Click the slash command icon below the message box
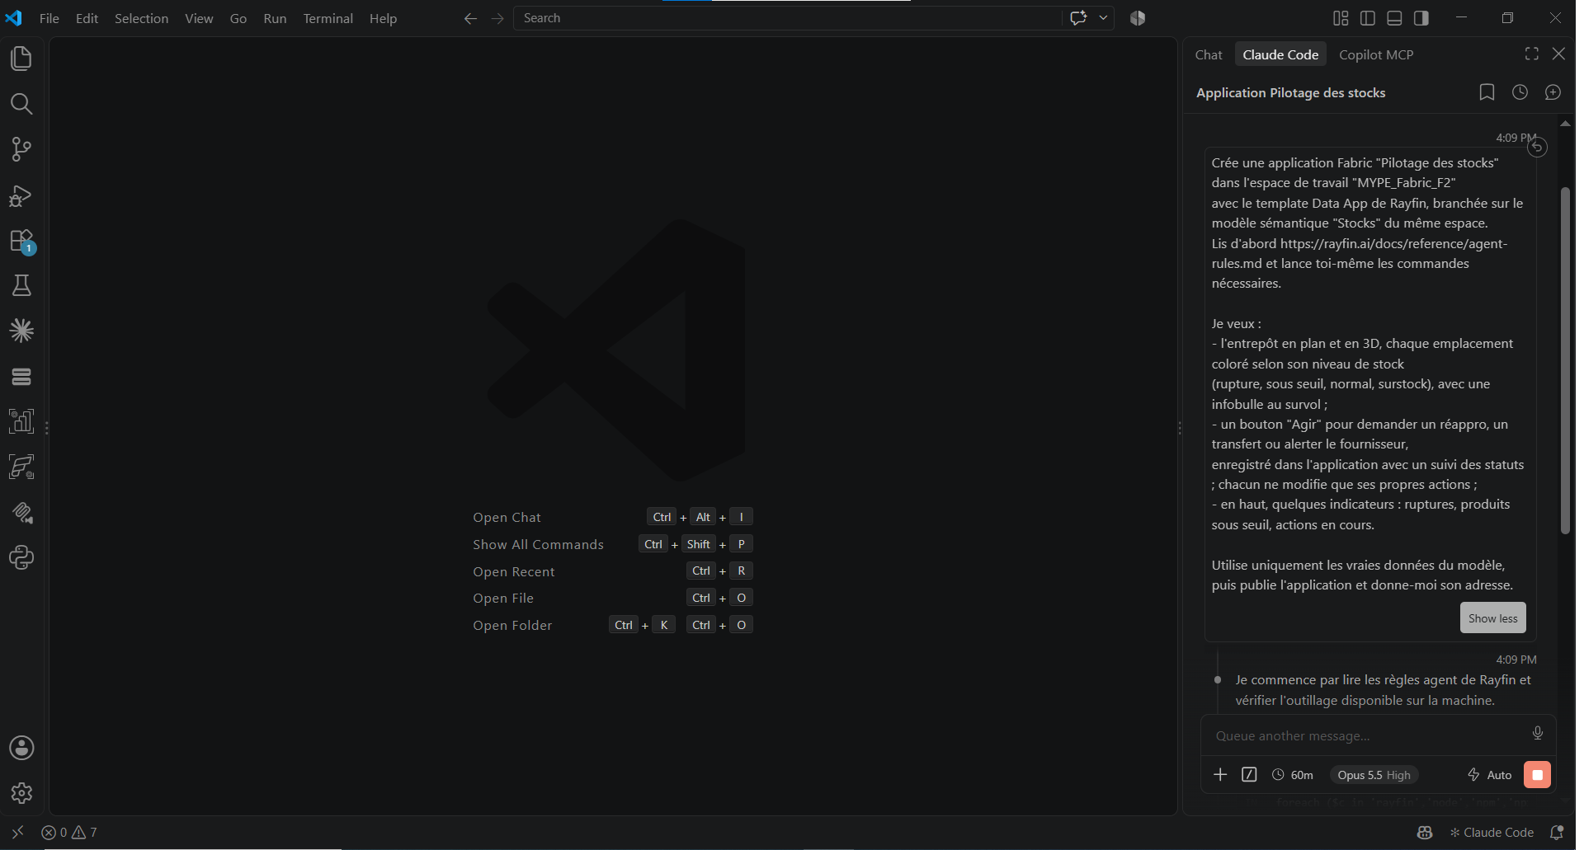 tap(1249, 774)
